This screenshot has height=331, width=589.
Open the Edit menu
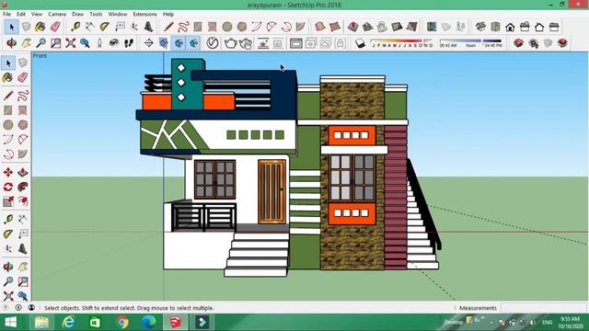(21, 14)
